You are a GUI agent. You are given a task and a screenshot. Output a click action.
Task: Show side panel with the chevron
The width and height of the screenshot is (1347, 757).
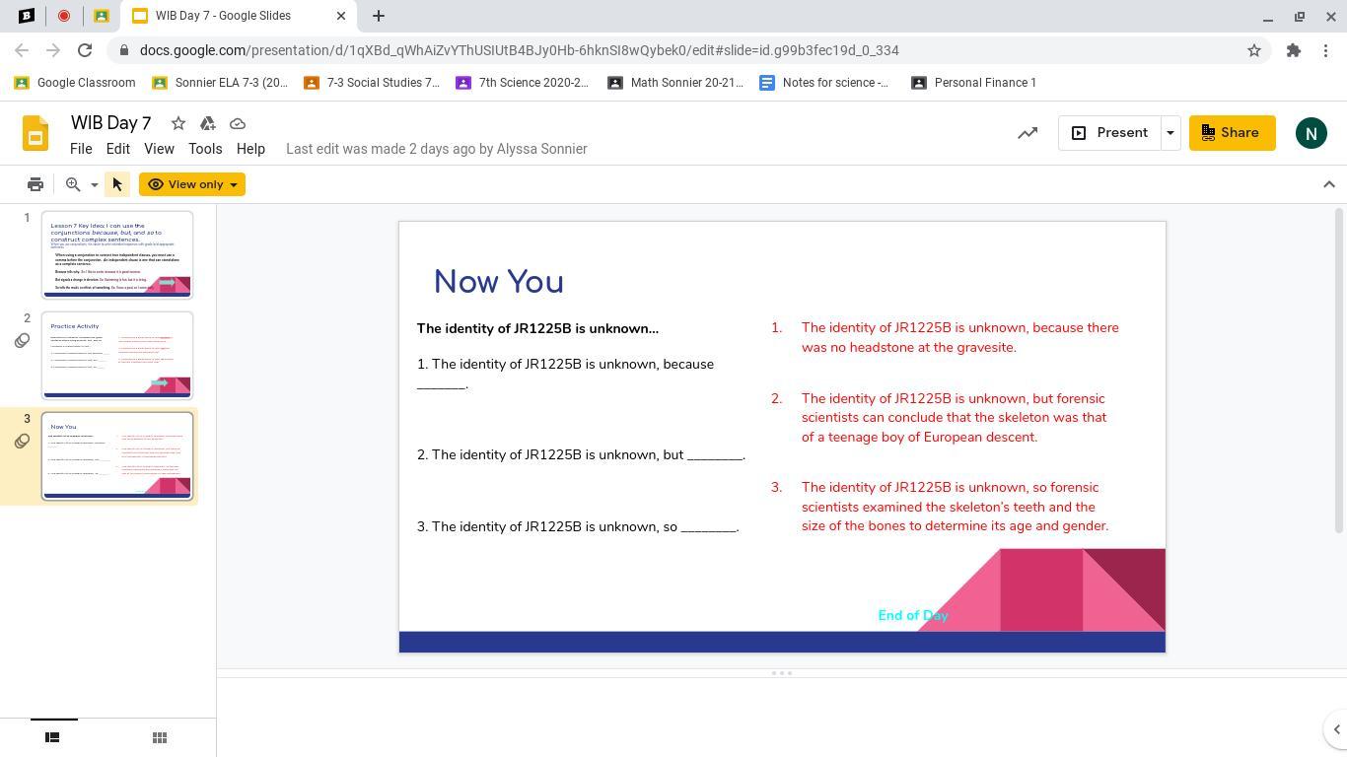pyautogui.click(x=1336, y=730)
